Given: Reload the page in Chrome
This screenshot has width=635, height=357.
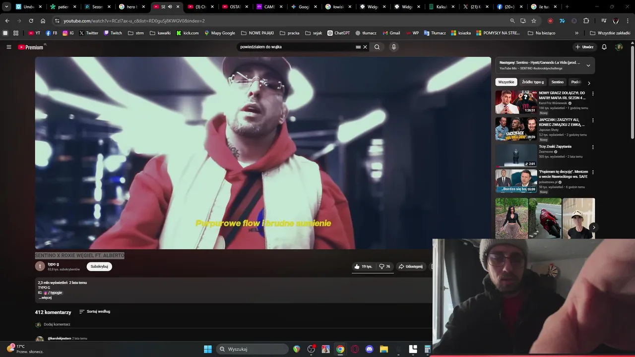Looking at the screenshot, I should tap(31, 21).
